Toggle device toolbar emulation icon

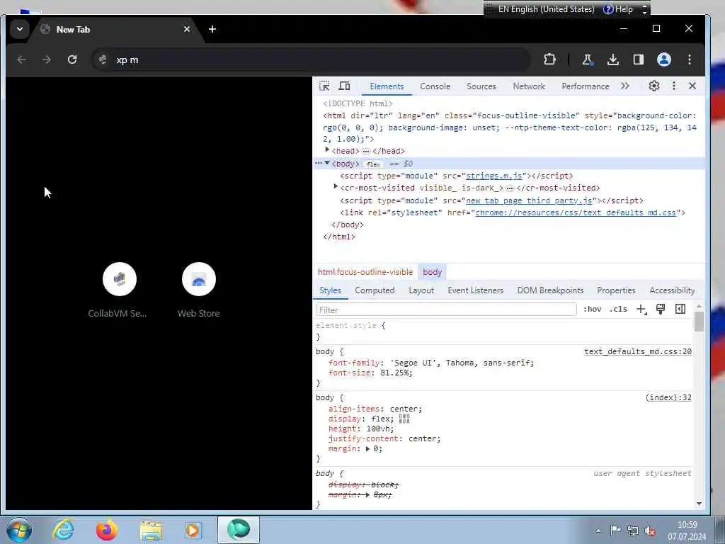(x=344, y=86)
